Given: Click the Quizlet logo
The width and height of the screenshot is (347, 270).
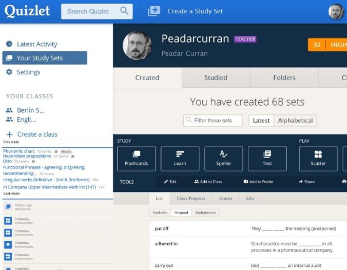Looking at the screenshot, I should click(x=27, y=11).
